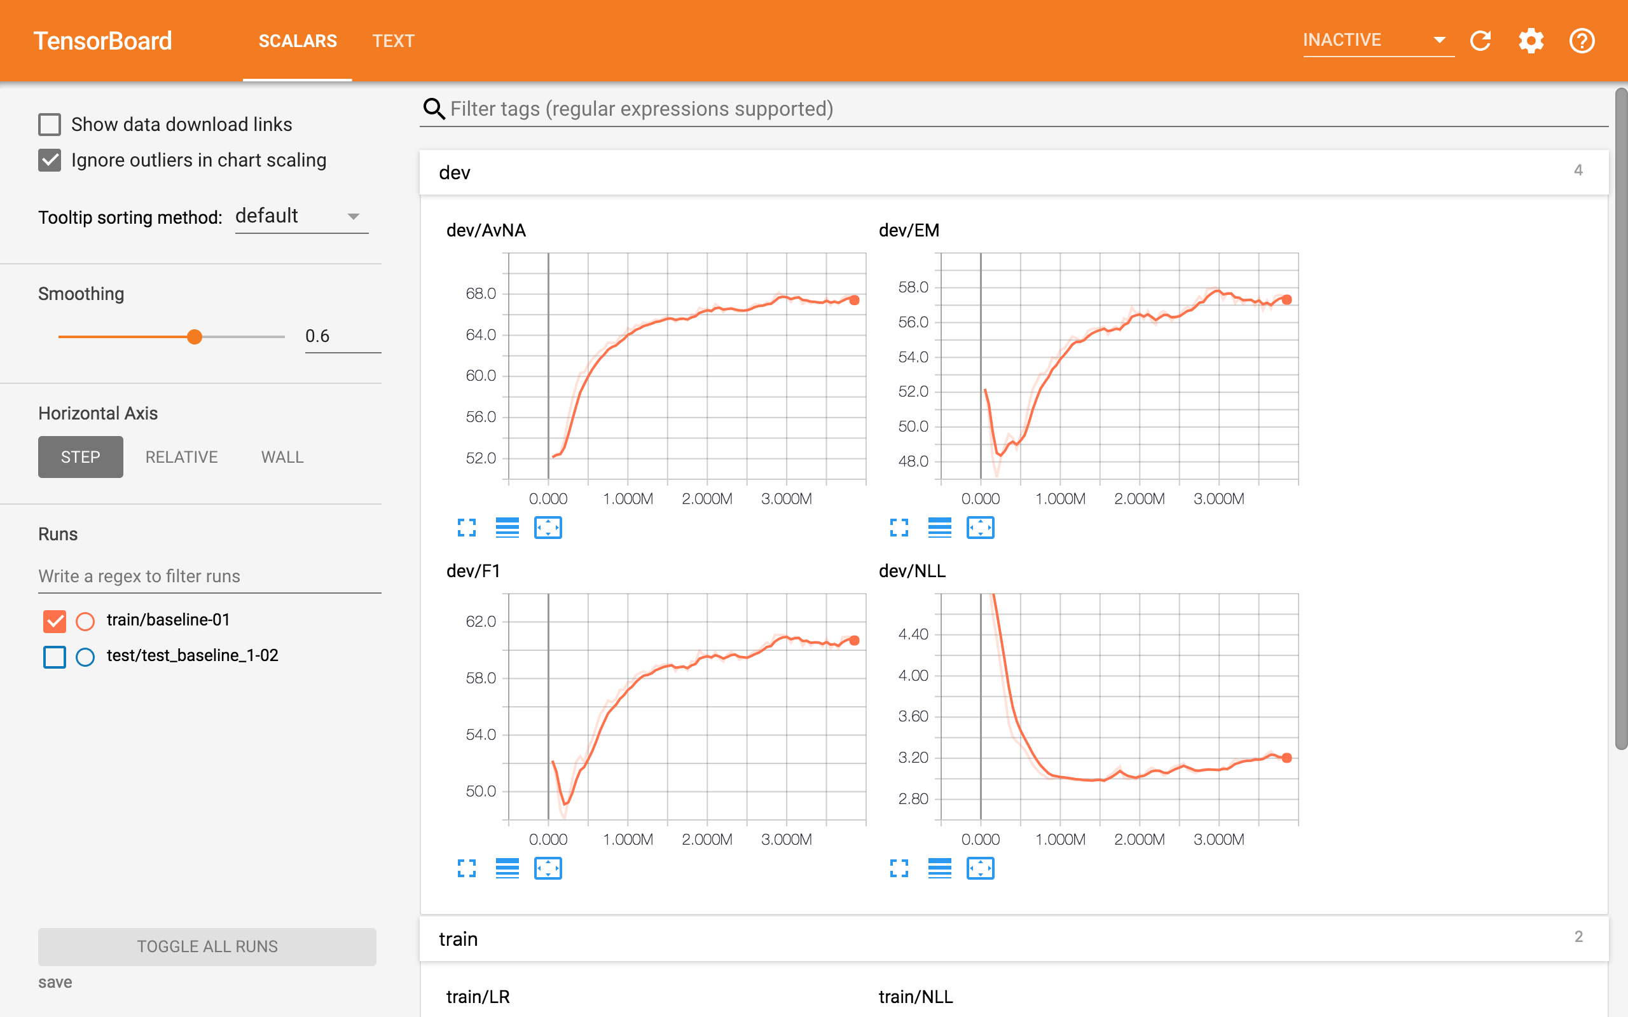Image resolution: width=1628 pixels, height=1017 pixels.
Task: Open the help question mark icon
Action: (1582, 41)
